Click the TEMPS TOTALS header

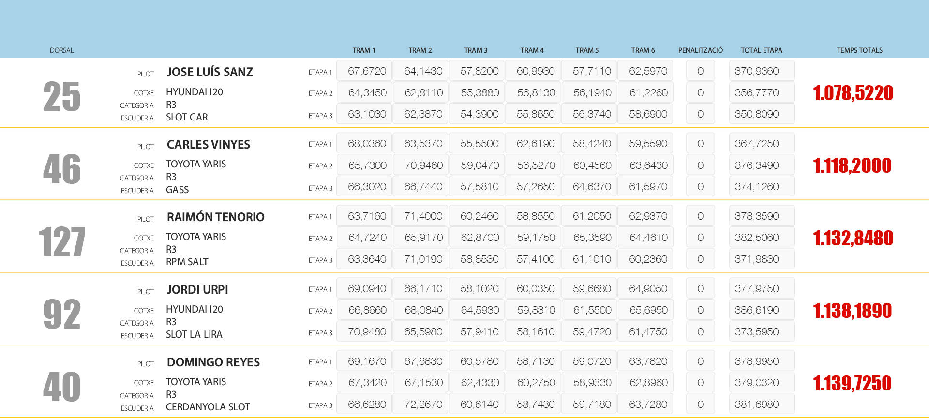[x=859, y=50]
